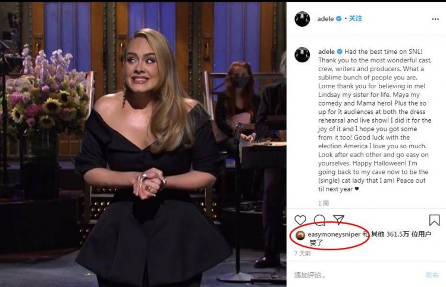Share the post via the paper plane icon

pos(338,220)
